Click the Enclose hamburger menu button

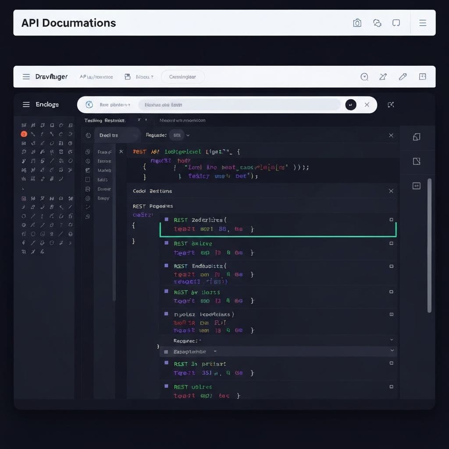[26, 104]
